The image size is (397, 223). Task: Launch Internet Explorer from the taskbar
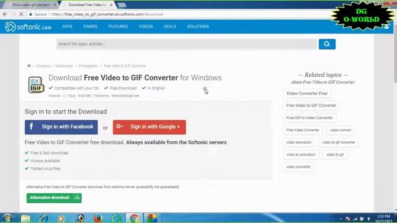[x=43, y=218]
